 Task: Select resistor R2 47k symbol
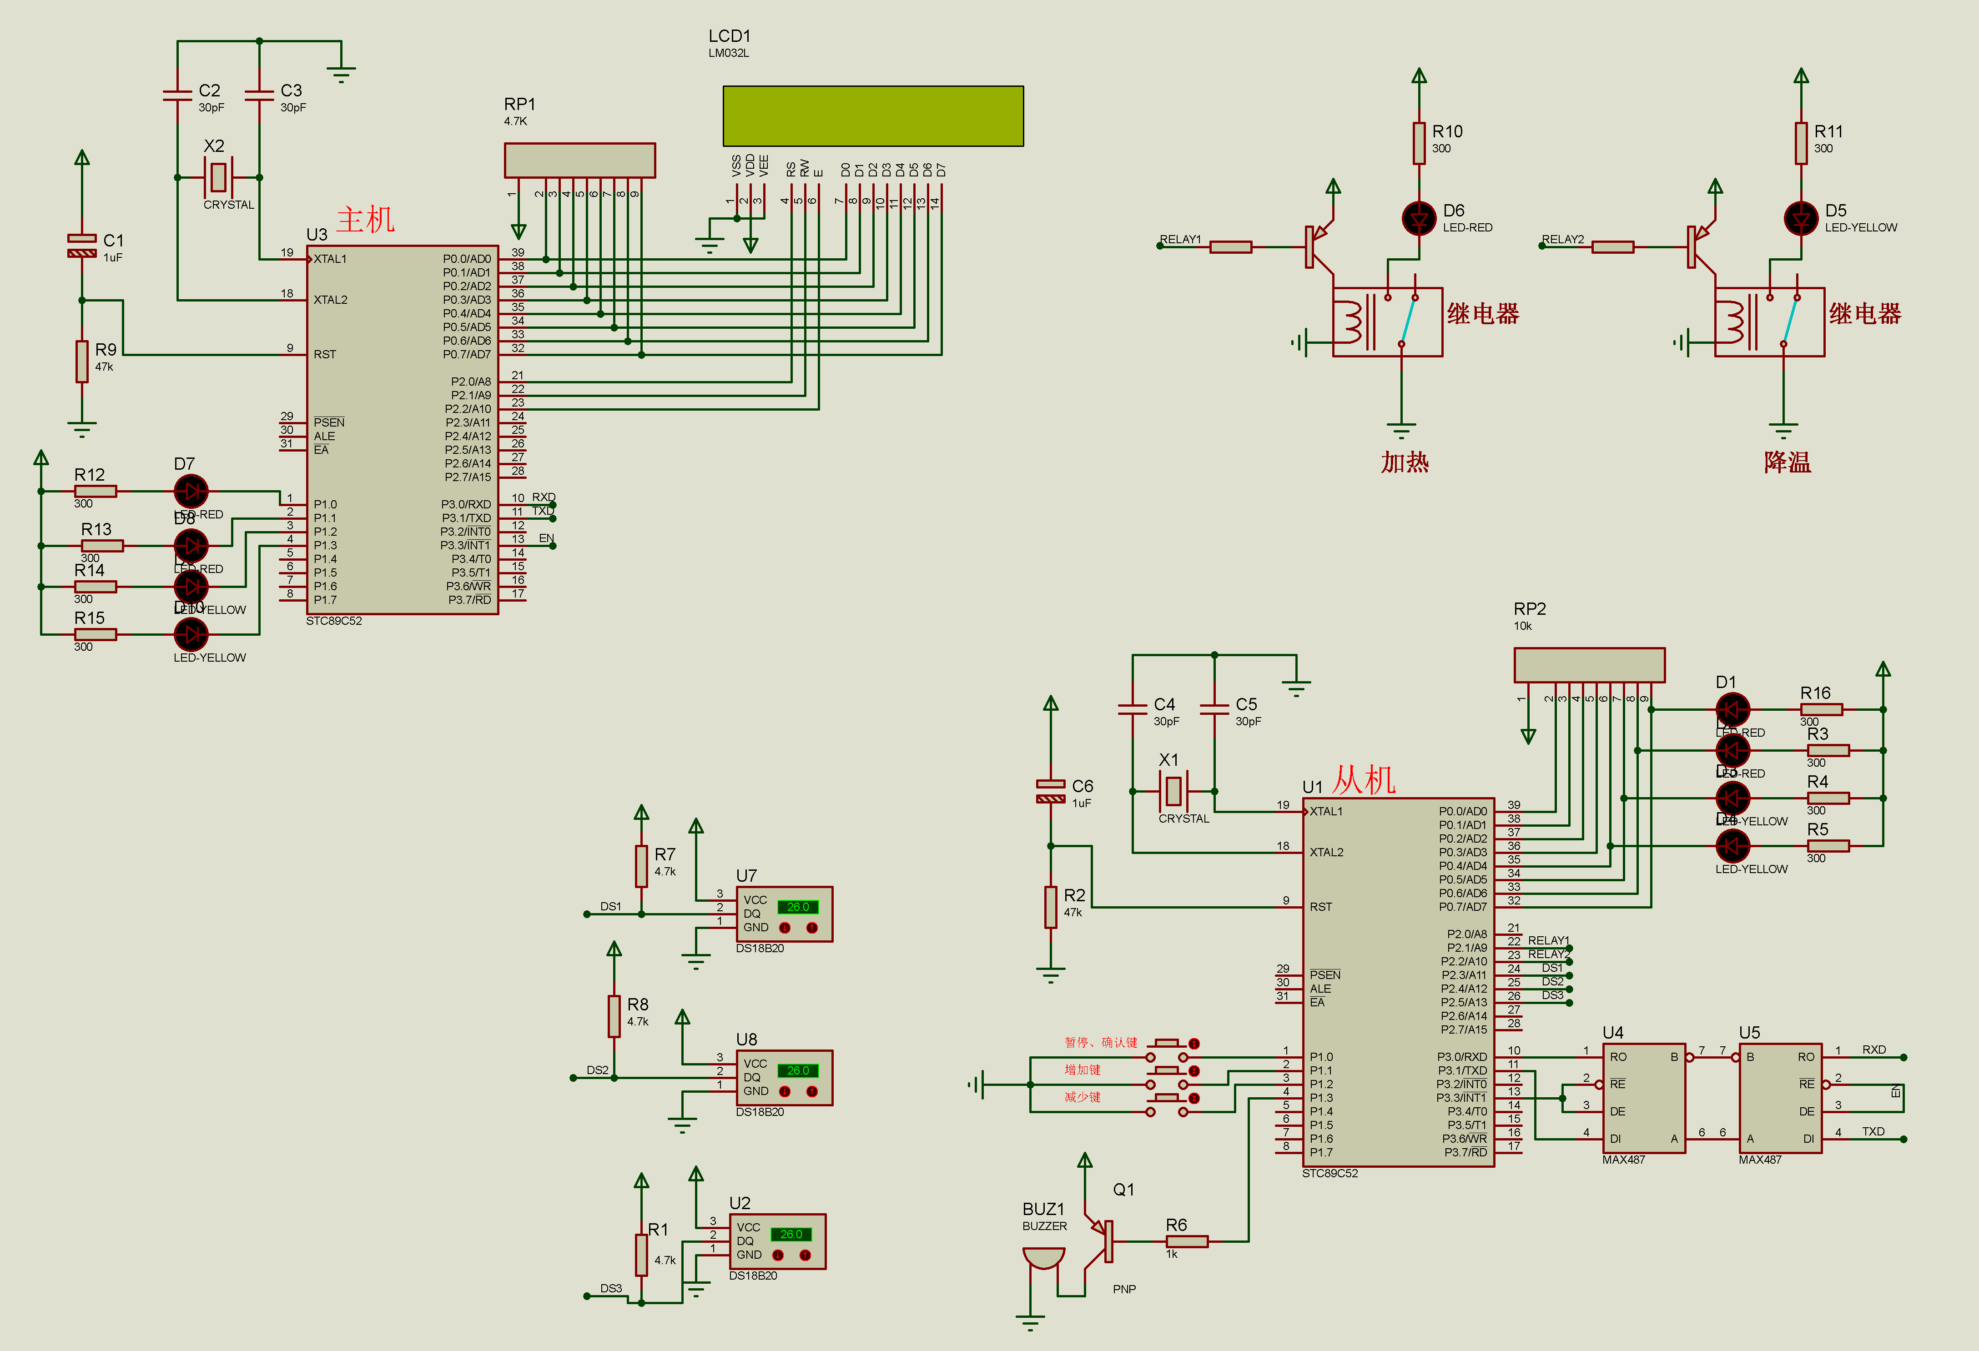[1051, 908]
